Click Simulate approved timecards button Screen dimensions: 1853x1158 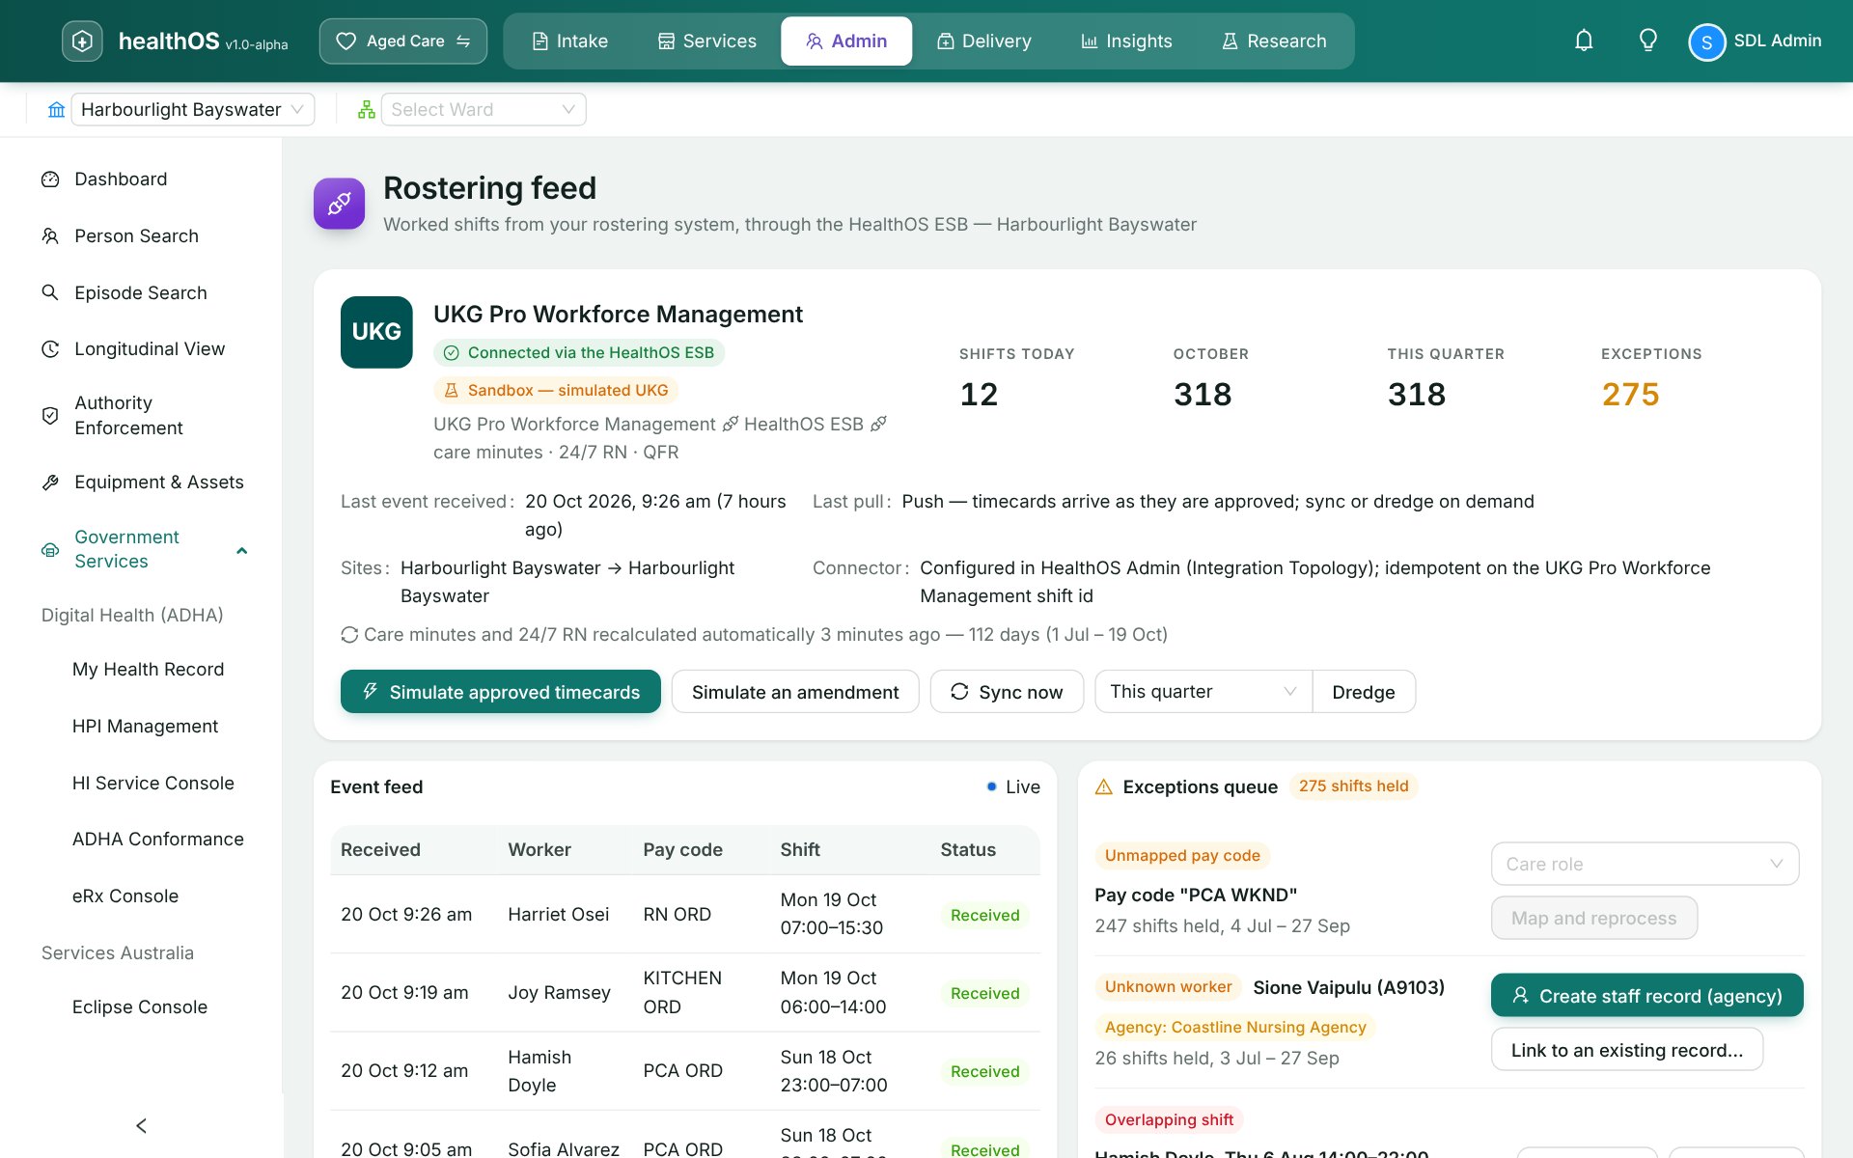501,692
